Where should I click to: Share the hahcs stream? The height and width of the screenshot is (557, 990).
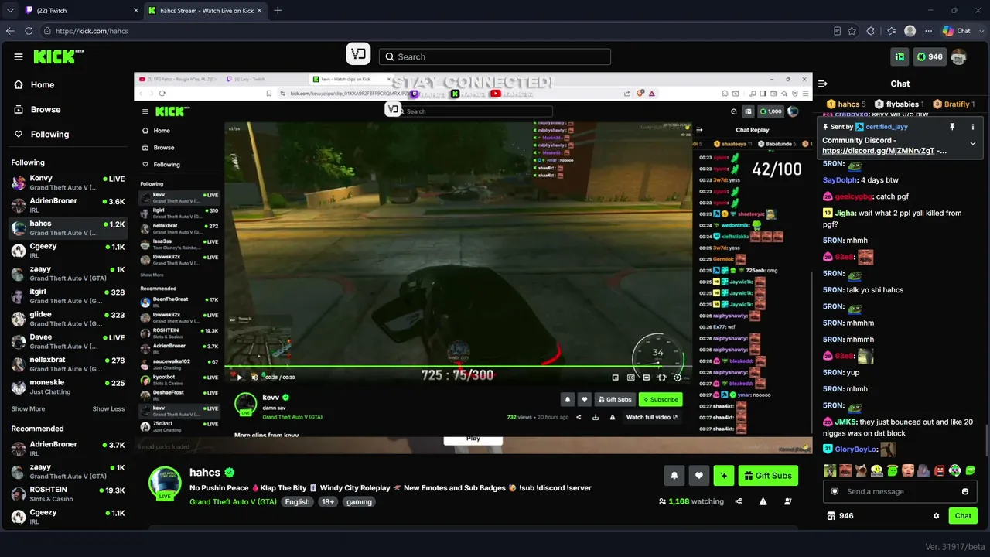pos(738,501)
